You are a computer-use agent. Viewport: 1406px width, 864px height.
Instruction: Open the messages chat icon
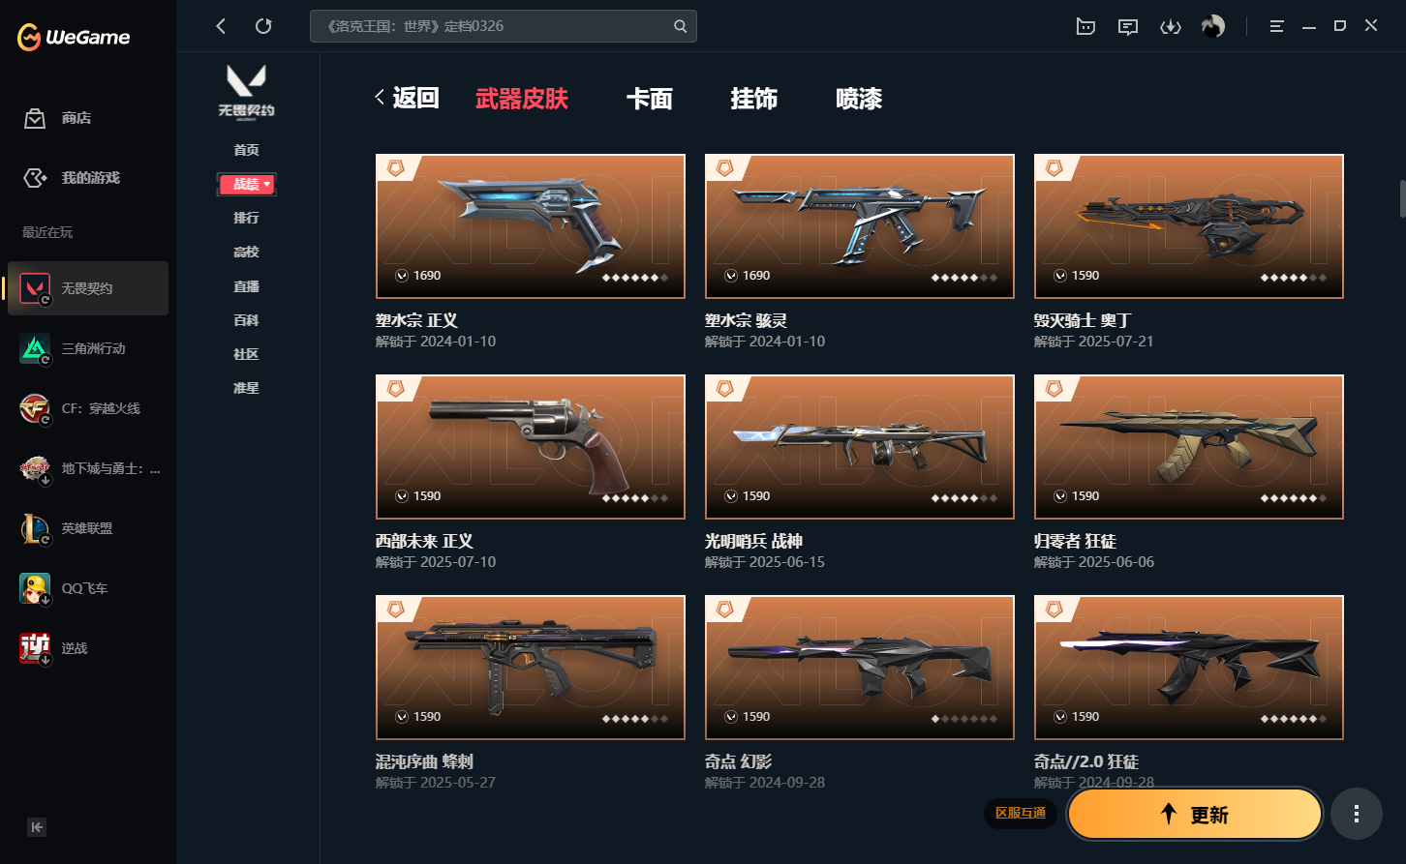[1127, 26]
